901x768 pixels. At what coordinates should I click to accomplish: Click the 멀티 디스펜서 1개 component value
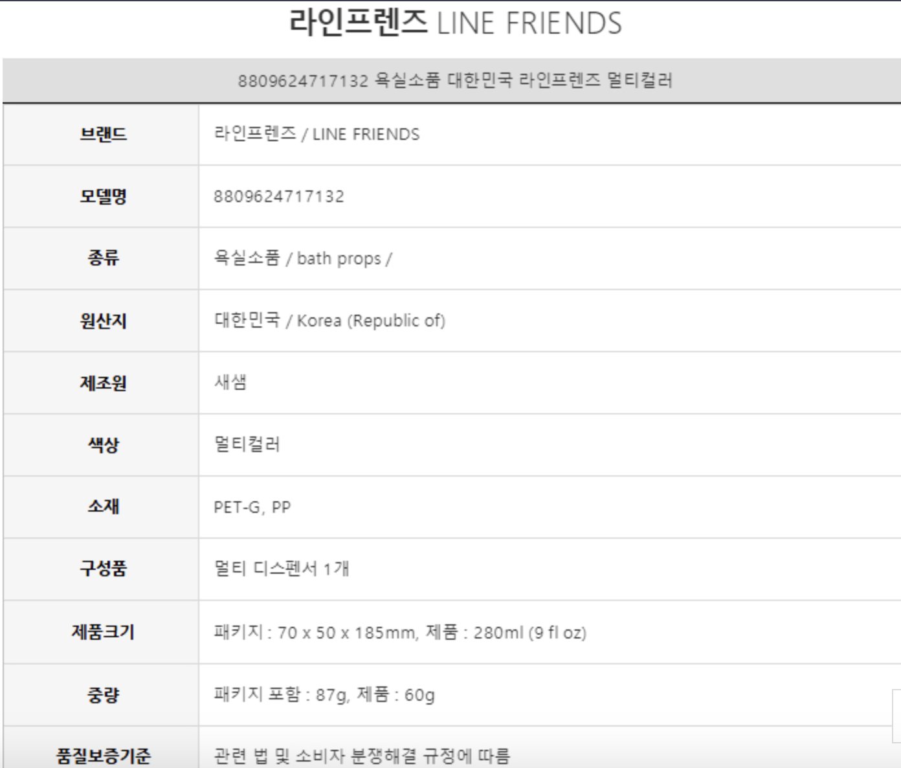coord(282,569)
